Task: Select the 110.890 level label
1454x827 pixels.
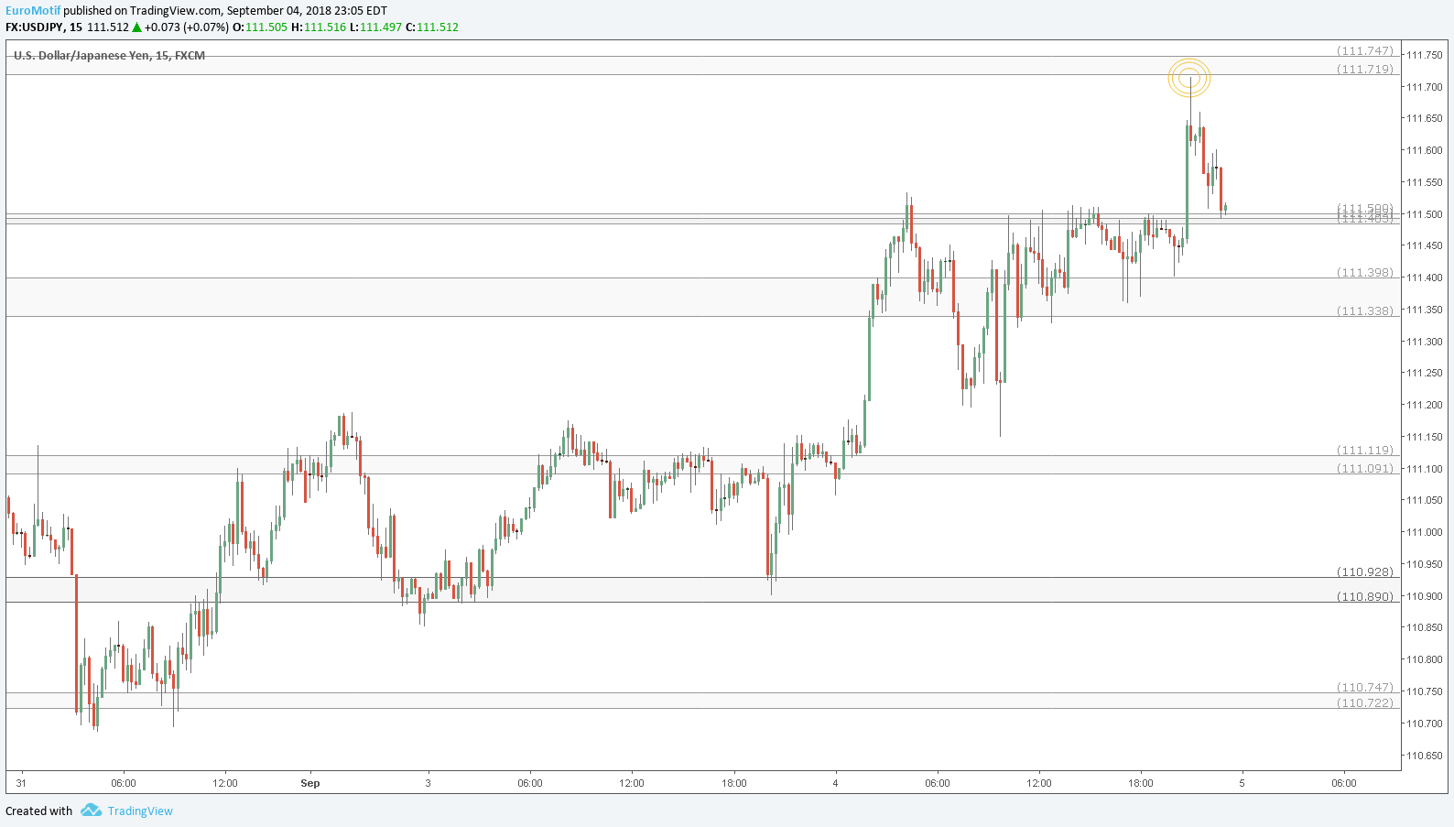Action: (x=1364, y=597)
